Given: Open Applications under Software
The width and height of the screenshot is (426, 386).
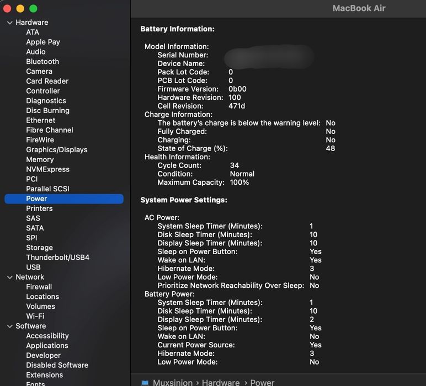Looking at the screenshot, I should [47, 346].
